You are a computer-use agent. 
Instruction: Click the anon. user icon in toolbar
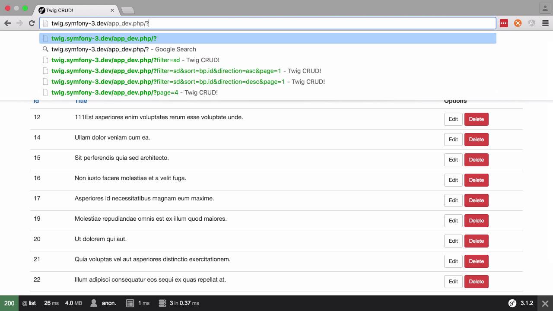coord(94,303)
